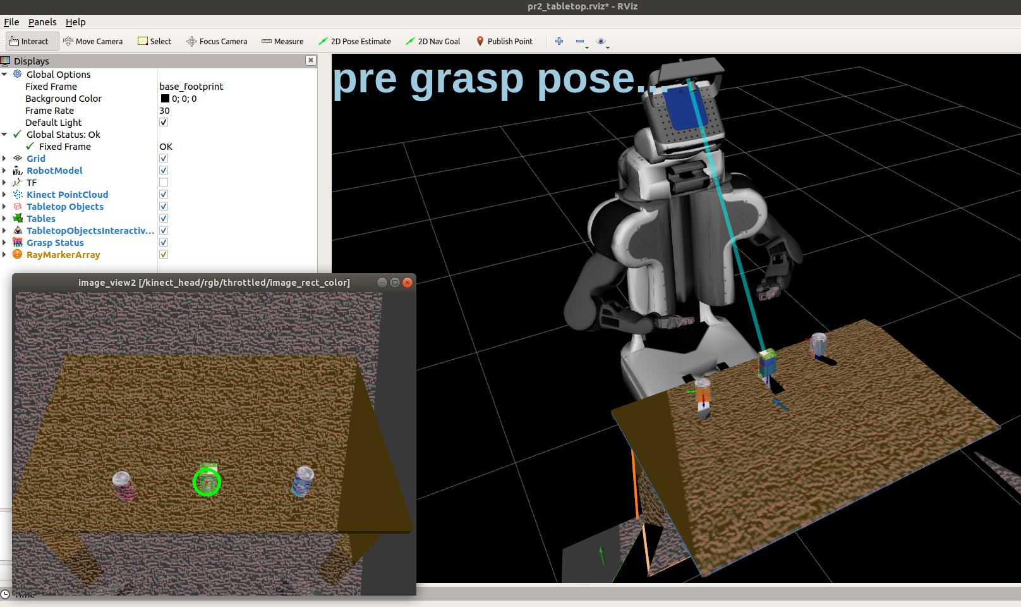
Task: Close the image_view2 window
Action: tap(408, 283)
